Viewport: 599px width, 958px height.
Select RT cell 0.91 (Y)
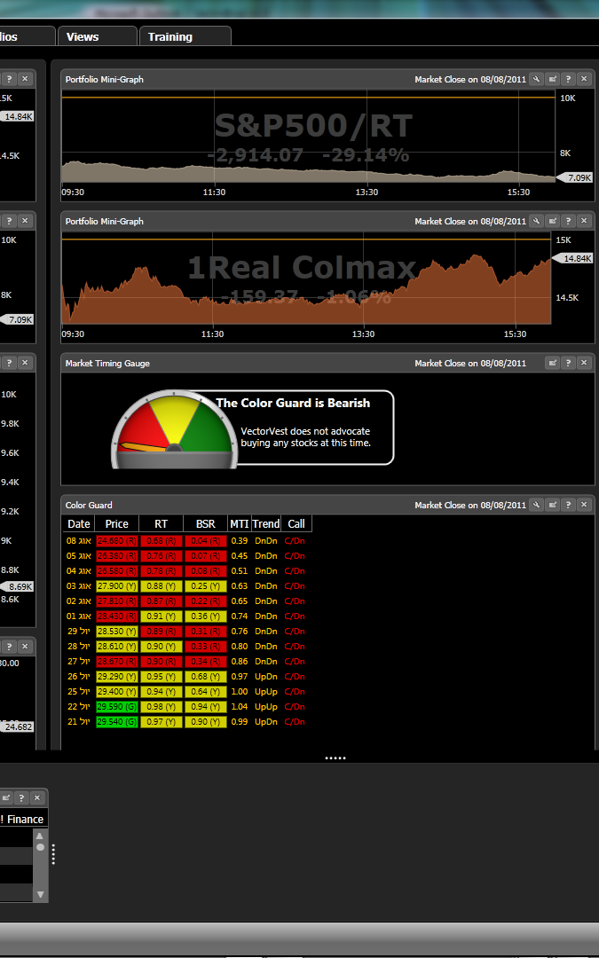[x=161, y=616]
